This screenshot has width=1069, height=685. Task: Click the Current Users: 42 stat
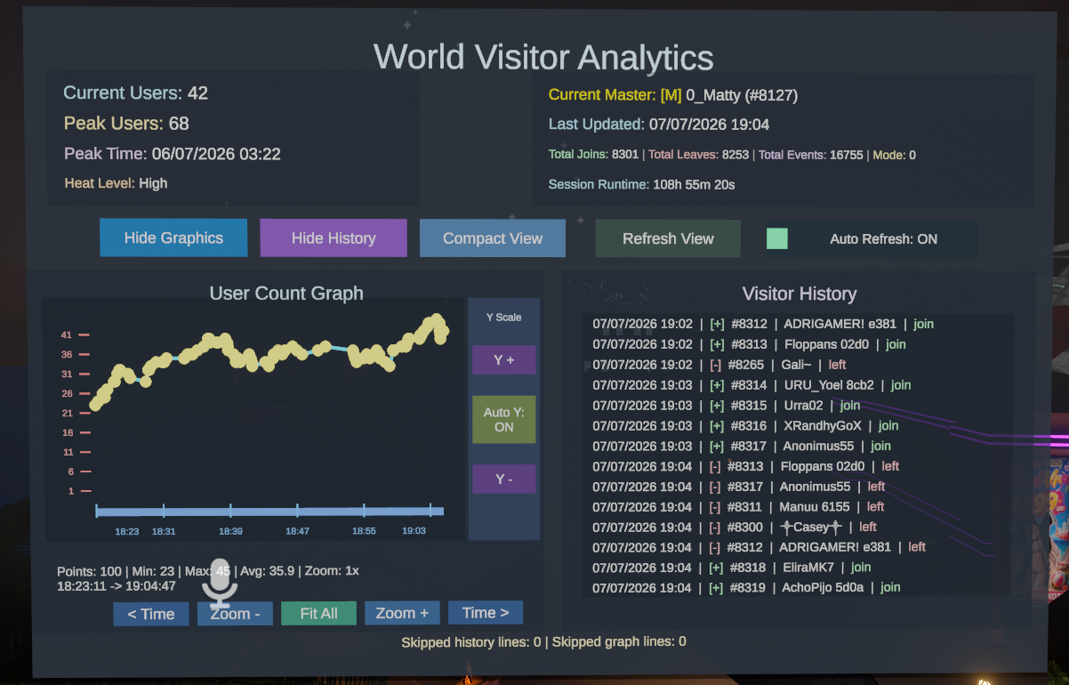click(x=136, y=93)
